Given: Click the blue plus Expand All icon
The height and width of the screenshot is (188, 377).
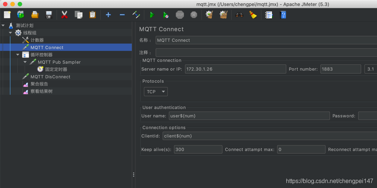Looking at the screenshot, I should (x=108, y=15).
